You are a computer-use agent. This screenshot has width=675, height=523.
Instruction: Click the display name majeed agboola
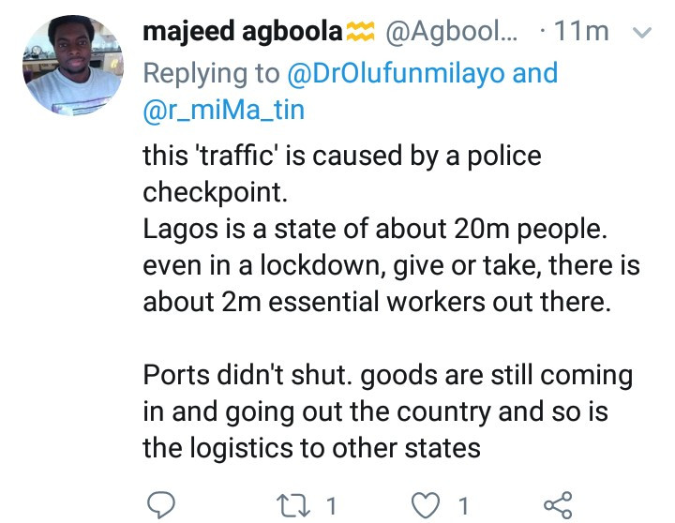[242, 32]
